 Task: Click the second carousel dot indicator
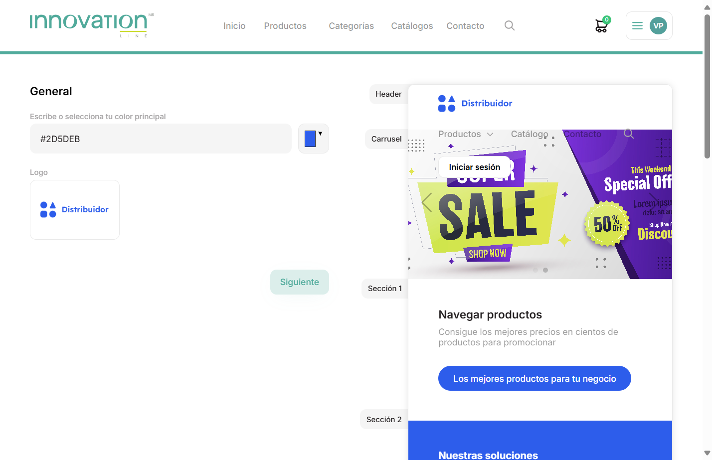(545, 270)
